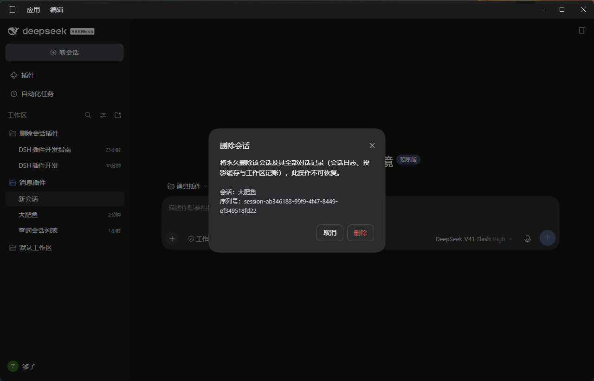This screenshot has height=381, width=594.
Task: Toggle the right side panel icon
Action: click(x=582, y=30)
